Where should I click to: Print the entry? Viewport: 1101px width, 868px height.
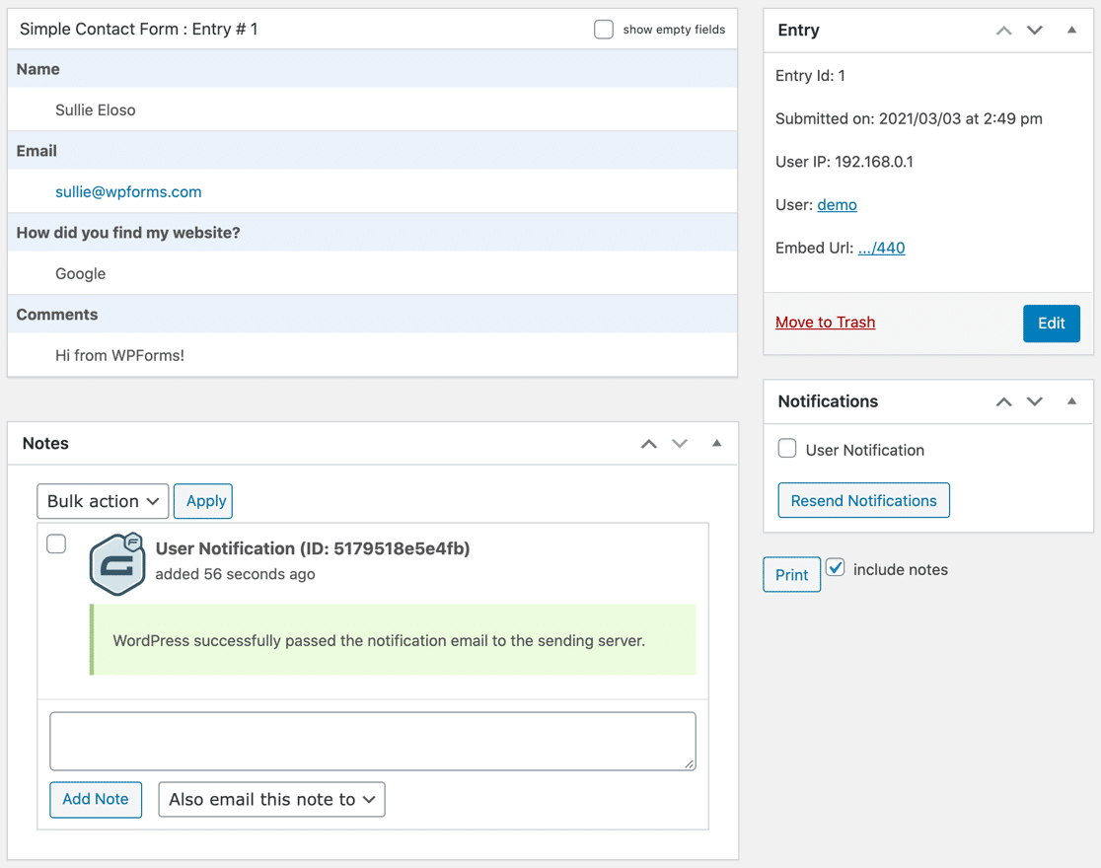coord(791,575)
